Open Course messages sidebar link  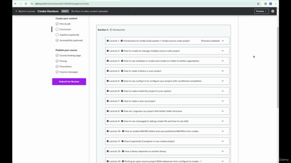coord(69,72)
